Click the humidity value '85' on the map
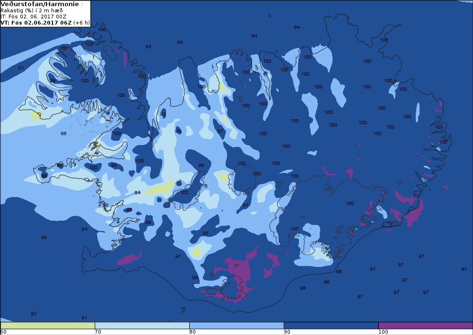Image resolution: width=473 pixels, height=335 pixels. click(105, 206)
